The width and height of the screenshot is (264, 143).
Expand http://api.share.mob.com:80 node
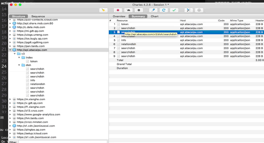10,23
